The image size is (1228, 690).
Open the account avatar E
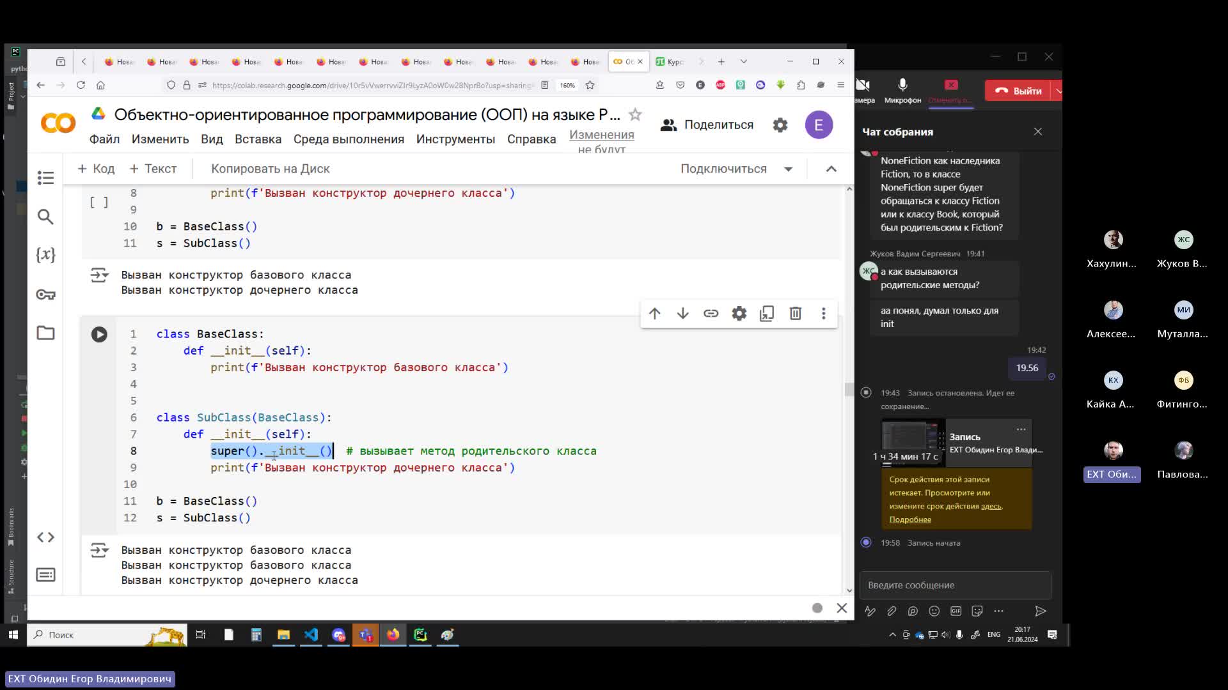pyautogui.click(x=819, y=125)
